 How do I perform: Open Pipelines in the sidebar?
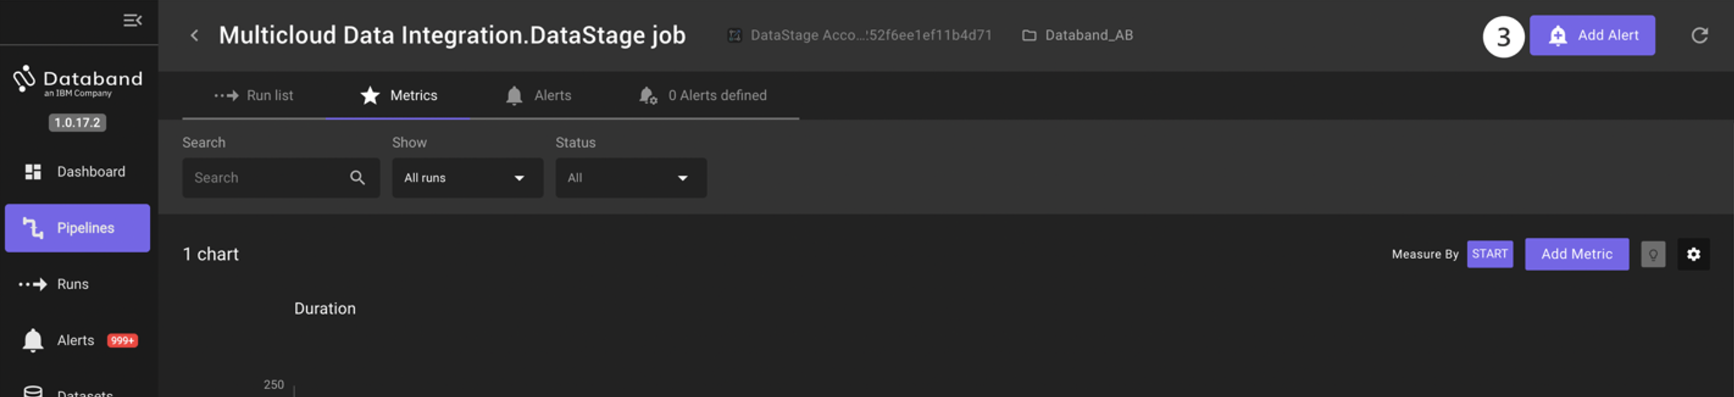point(78,228)
